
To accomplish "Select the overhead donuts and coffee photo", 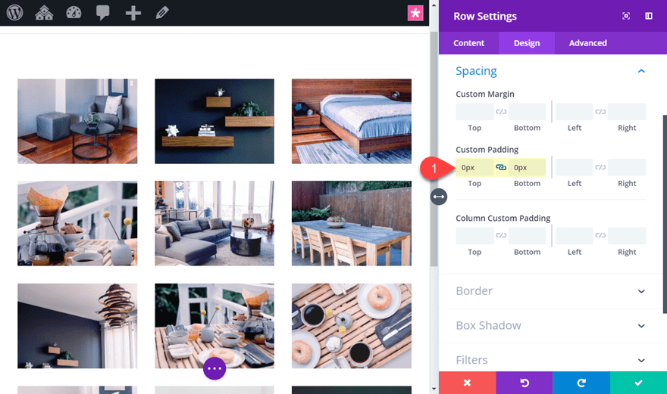I will tap(352, 326).
